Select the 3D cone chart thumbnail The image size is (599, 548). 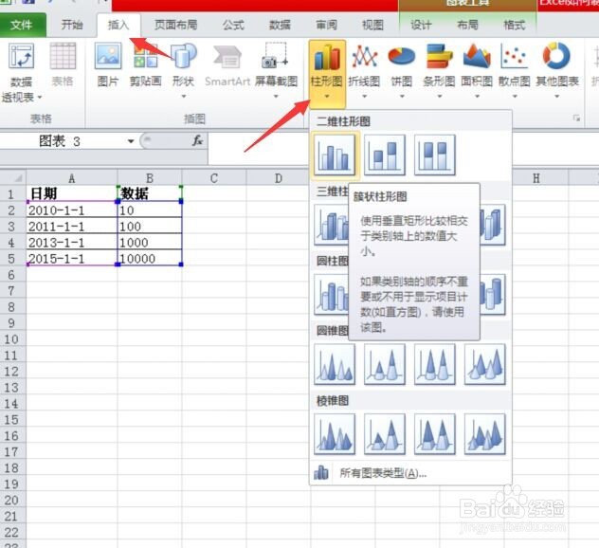click(485, 364)
